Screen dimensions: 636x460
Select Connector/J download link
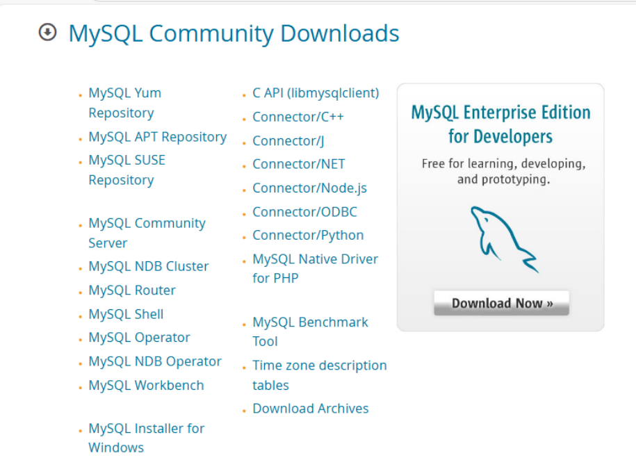pos(288,140)
